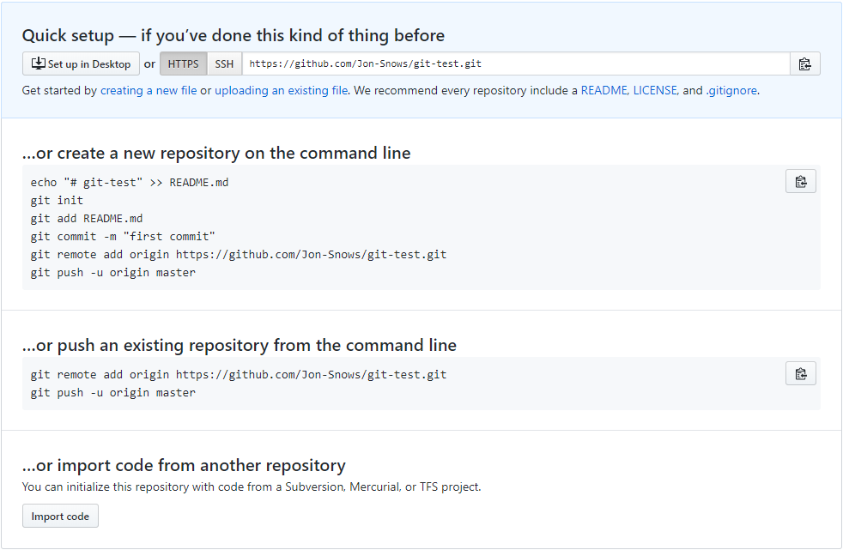The height and width of the screenshot is (550, 843).
Task: Copy the new repository commands block
Action: 800,181
